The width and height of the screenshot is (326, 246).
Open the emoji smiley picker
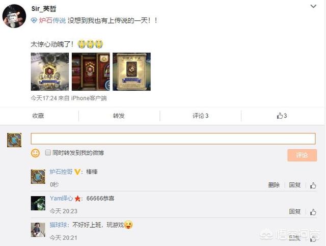pyautogui.click(x=35, y=153)
